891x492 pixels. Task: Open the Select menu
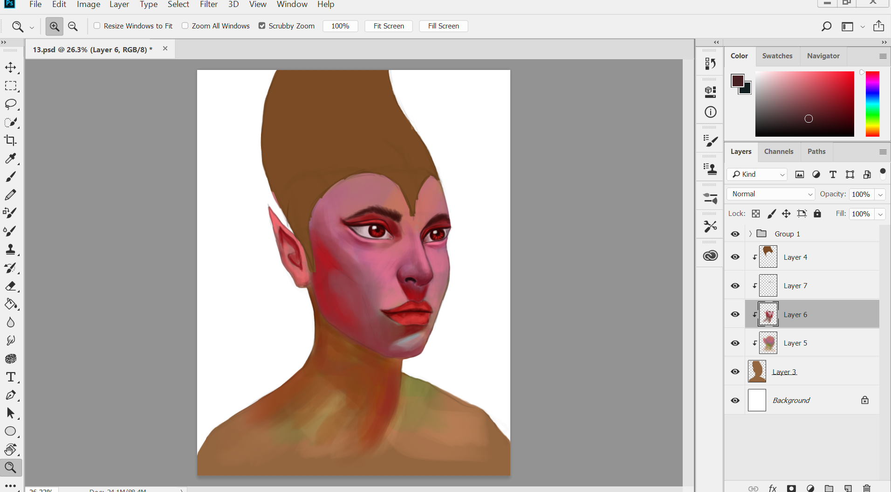coord(178,4)
